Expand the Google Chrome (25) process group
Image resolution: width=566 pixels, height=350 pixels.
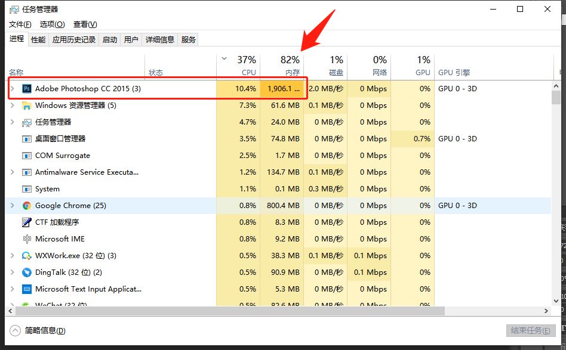(13, 206)
